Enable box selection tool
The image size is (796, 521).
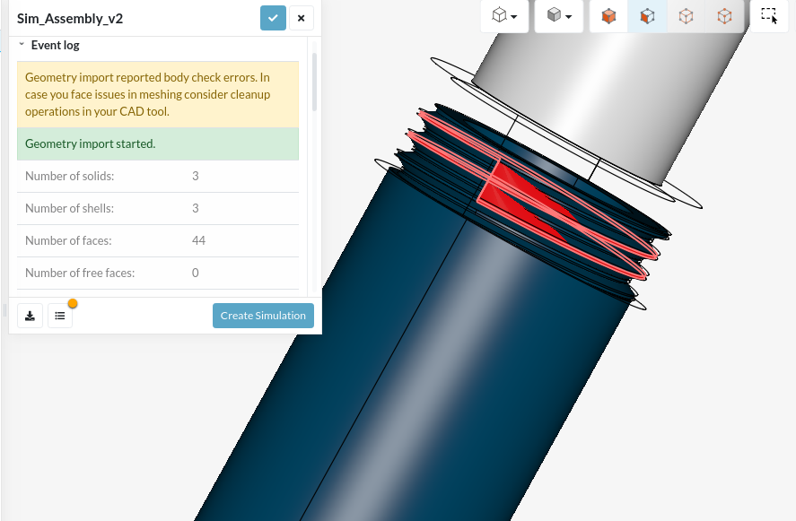coord(769,16)
